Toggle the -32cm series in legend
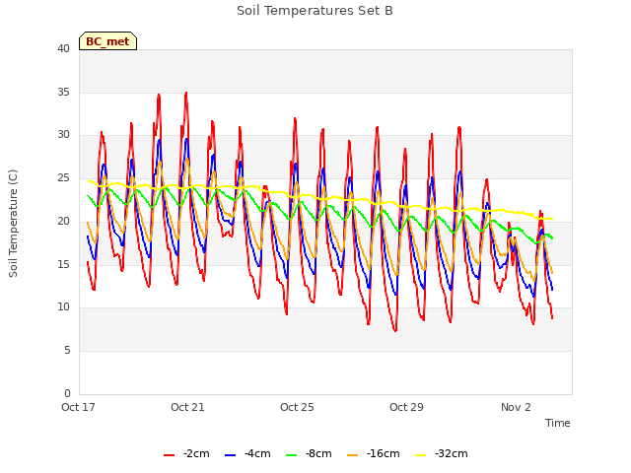This screenshot has width=631, height=473. pos(442,453)
